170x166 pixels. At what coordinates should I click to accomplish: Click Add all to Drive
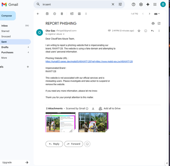[x=109, y=109]
